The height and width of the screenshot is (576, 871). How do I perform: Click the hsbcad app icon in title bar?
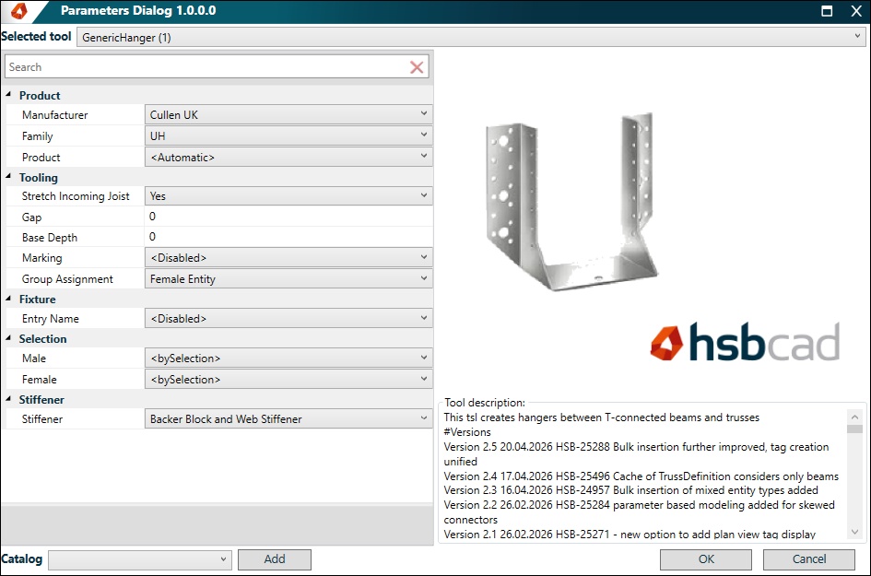[x=18, y=10]
